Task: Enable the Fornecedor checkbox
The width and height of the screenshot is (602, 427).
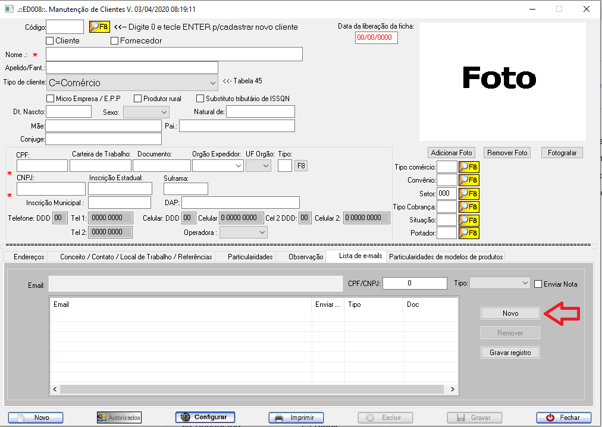Action: click(x=115, y=41)
